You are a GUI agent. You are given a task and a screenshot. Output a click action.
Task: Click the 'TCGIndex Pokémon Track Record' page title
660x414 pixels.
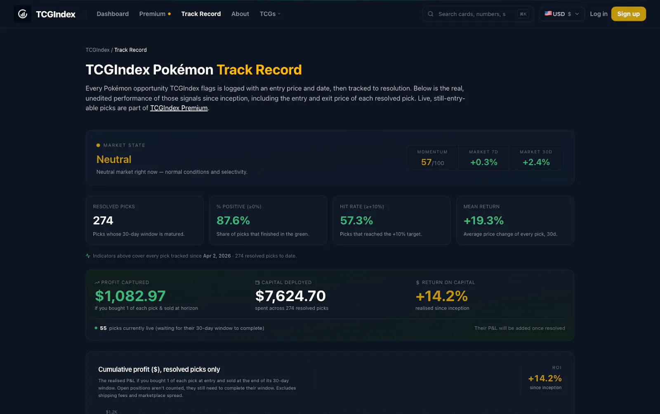point(193,70)
